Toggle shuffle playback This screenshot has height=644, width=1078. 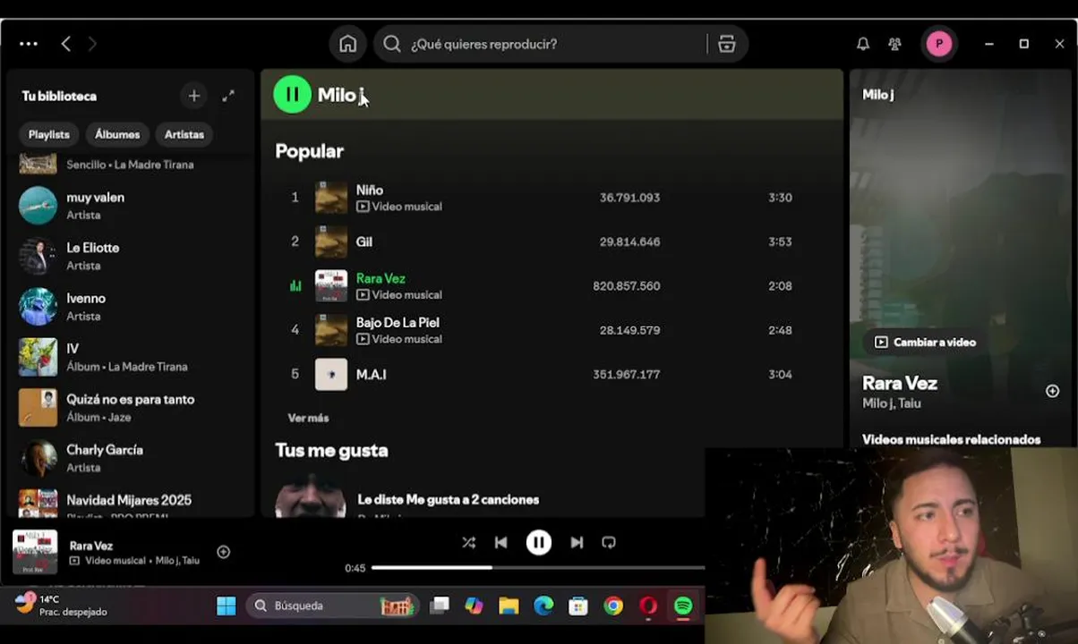[468, 542]
